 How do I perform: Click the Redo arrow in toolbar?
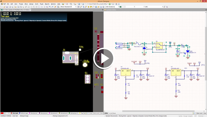52,7
